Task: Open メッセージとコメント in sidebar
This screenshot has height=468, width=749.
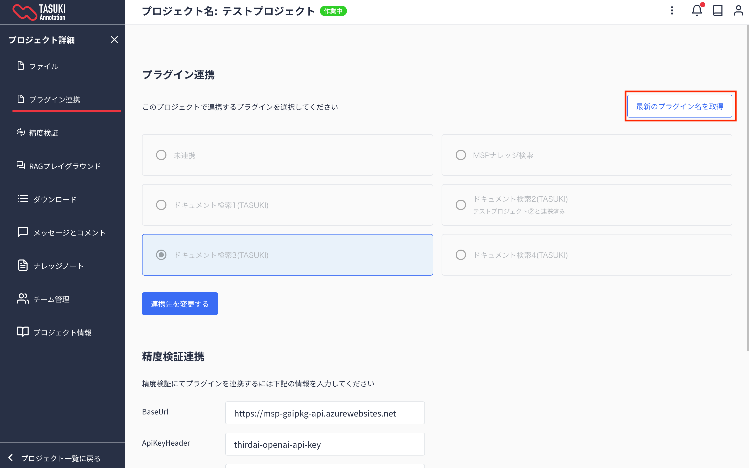Action: coord(69,233)
